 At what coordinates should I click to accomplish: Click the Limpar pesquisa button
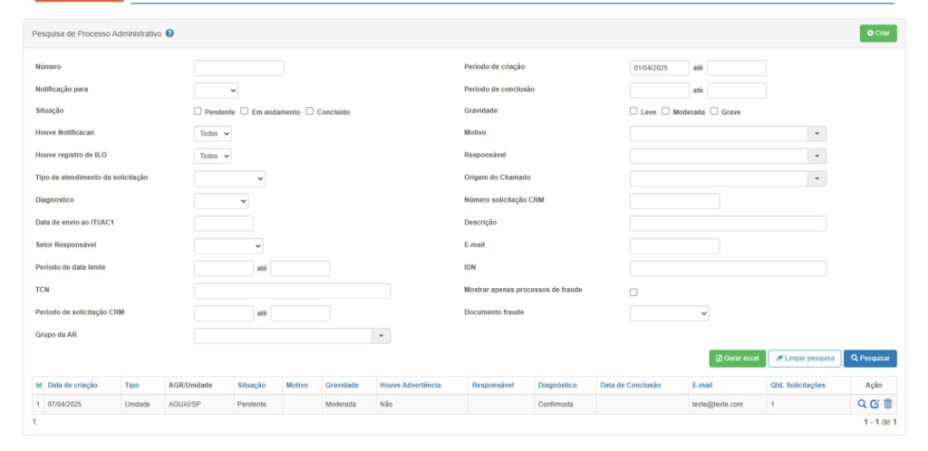pos(804,359)
